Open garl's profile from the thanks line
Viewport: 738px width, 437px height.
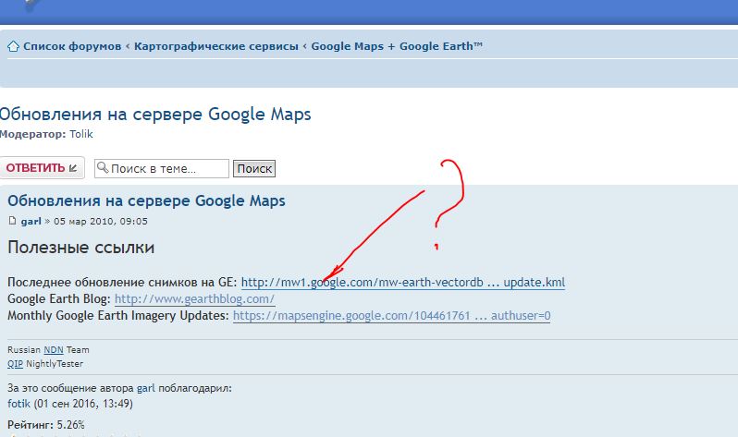[147, 389]
